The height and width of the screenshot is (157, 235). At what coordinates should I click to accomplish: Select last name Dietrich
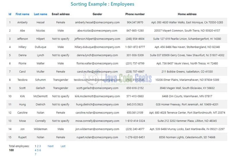point(41,105)
